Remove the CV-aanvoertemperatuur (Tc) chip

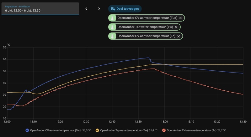(x=179, y=36)
